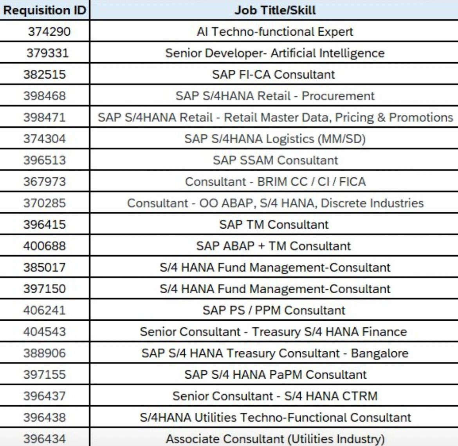Screen dimensions: 458x446
Task: Select the Job Title/Skill column header
Action: tap(274, 10)
